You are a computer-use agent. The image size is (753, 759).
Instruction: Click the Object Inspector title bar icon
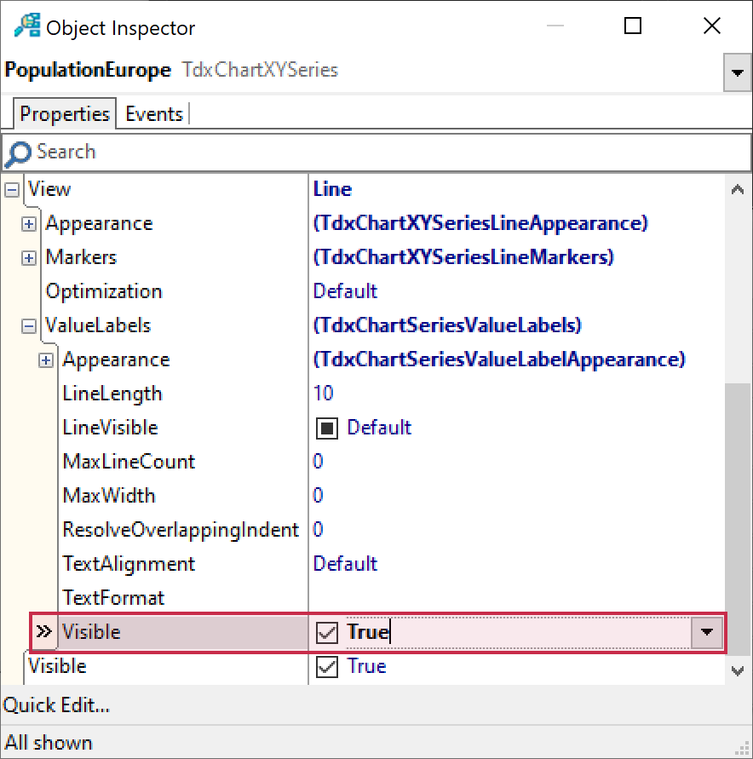coord(27,26)
